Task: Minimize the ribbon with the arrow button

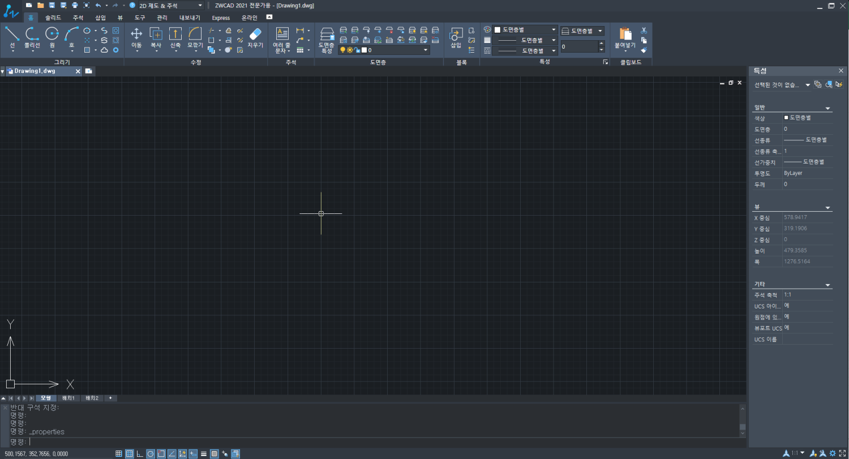Action: (x=269, y=17)
